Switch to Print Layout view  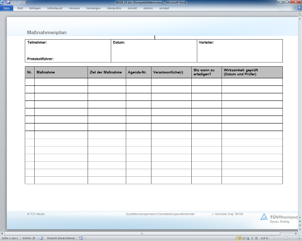click(239, 238)
